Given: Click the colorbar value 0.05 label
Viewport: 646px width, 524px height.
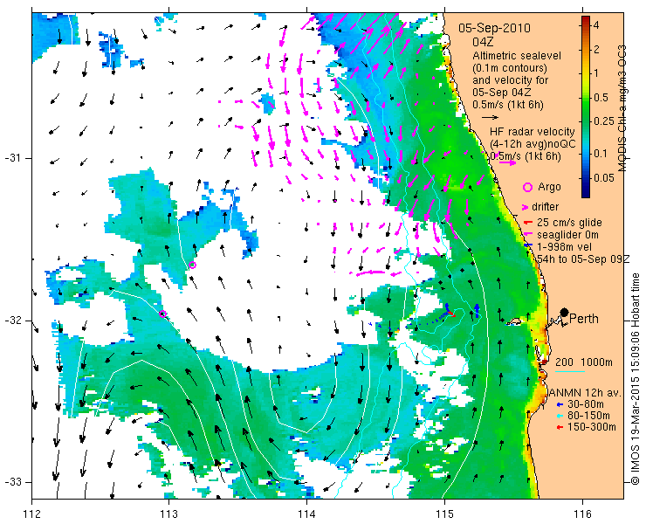Looking at the screenshot, I should (603, 178).
